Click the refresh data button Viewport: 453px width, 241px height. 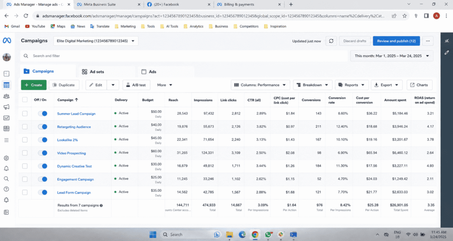click(x=331, y=41)
